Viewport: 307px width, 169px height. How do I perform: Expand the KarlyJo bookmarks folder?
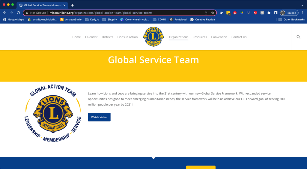pyautogui.click(x=92, y=20)
